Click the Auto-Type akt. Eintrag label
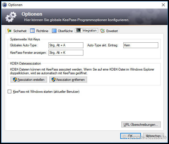 pos(103,45)
